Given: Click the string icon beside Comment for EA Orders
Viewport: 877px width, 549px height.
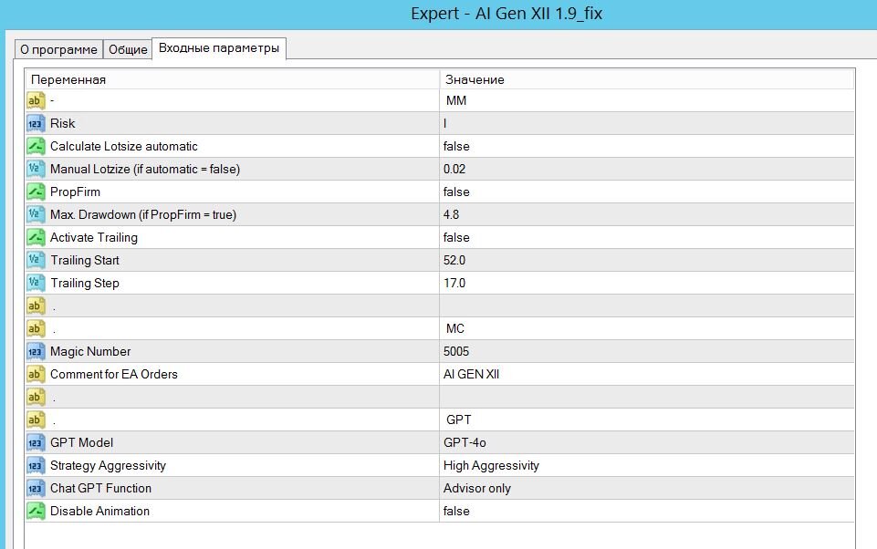Looking at the screenshot, I should tap(36, 374).
